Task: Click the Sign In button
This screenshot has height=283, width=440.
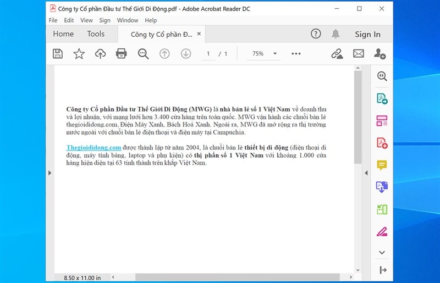Action: coord(367,34)
